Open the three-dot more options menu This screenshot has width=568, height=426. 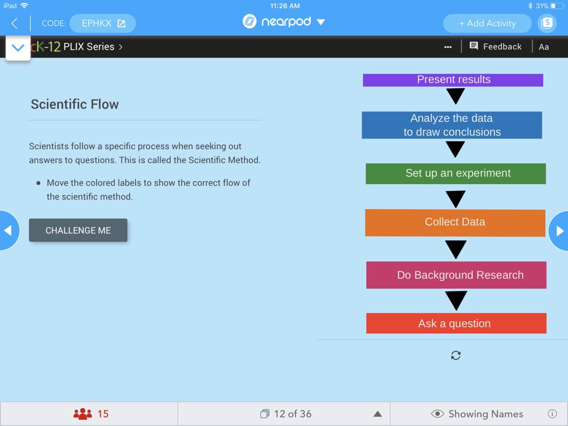(448, 47)
